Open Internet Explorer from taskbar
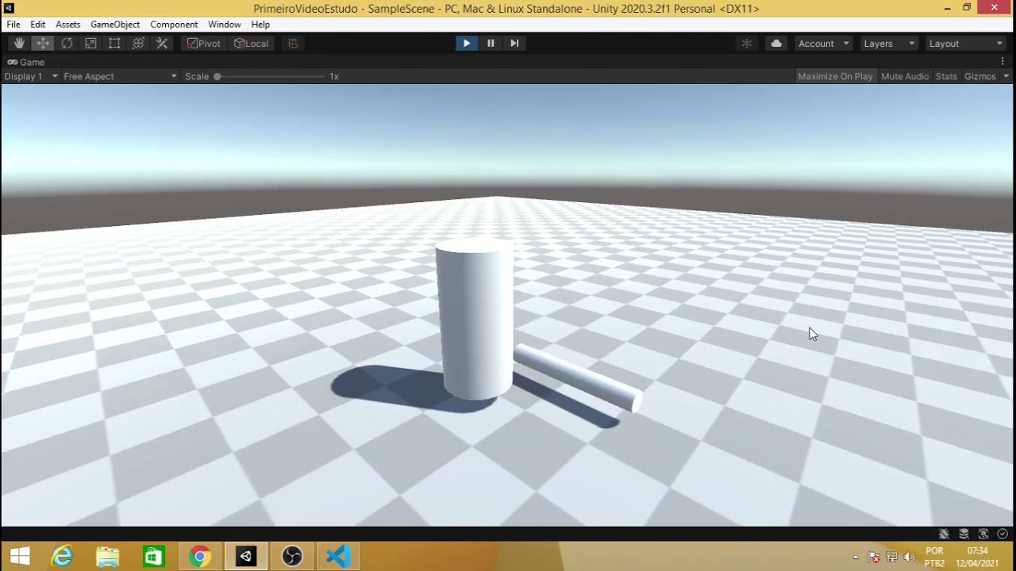Screen dimensions: 1016x571 pos(62,557)
